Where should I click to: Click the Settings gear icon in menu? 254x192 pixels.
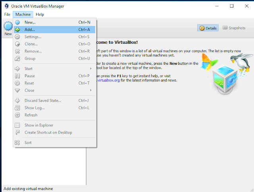pyautogui.click(x=17, y=37)
